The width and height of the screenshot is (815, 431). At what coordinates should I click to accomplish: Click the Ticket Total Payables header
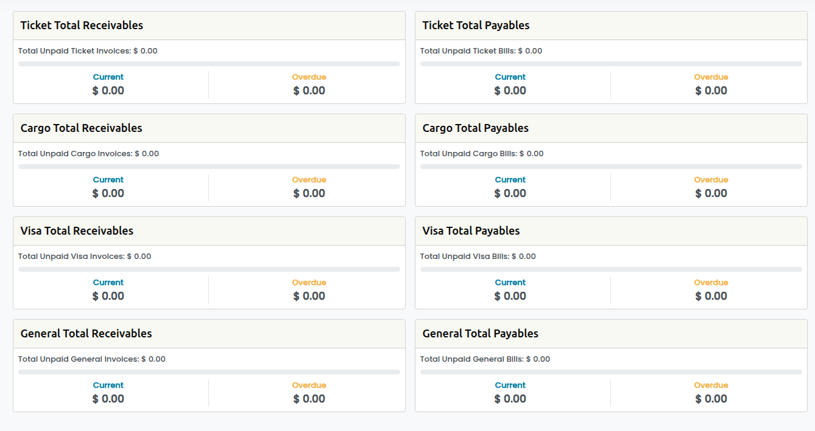(x=476, y=26)
